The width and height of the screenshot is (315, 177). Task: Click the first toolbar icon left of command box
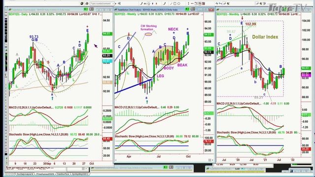(82, 3)
